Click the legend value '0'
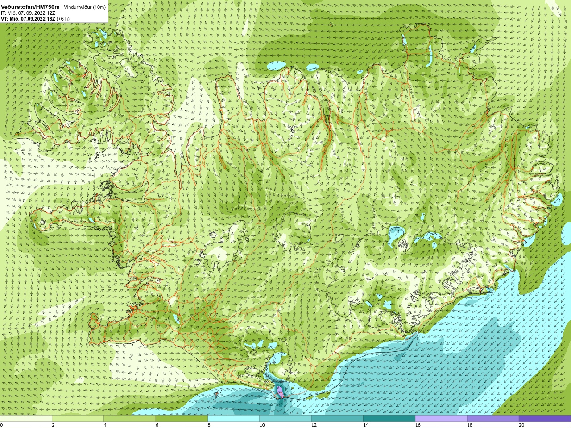The width and height of the screenshot is (571, 428). [2, 425]
